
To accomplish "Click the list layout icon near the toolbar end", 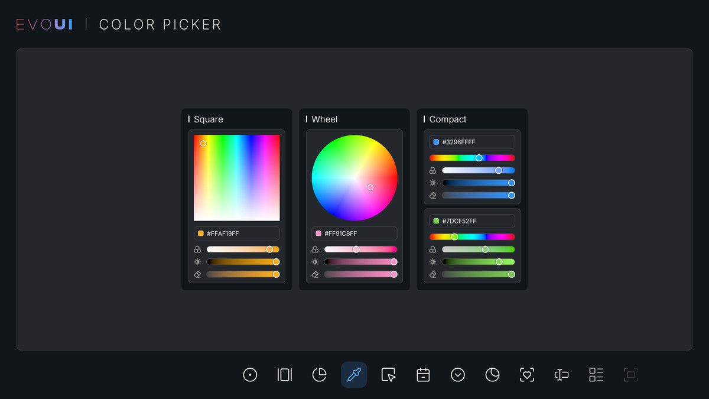I will point(596,375).
